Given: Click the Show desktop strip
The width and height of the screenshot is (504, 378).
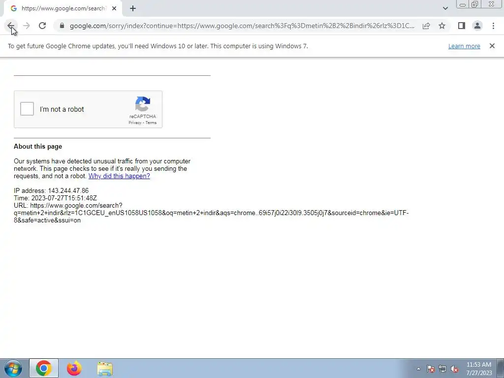Looking at the screenshot, I should click(501, 368).
